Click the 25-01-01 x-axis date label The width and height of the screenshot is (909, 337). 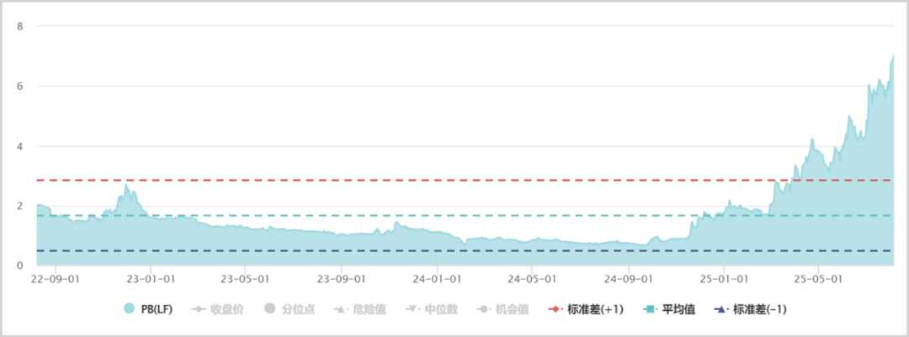coord(724,278)
